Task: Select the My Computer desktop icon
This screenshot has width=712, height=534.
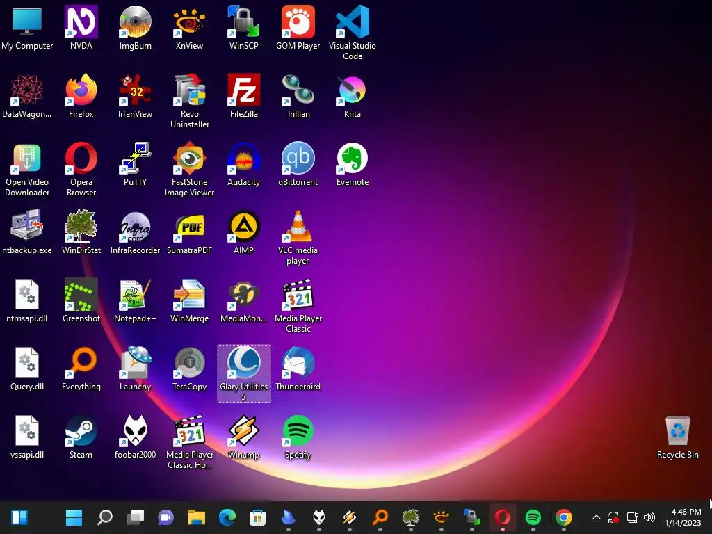Action: (x=27, y=27)
